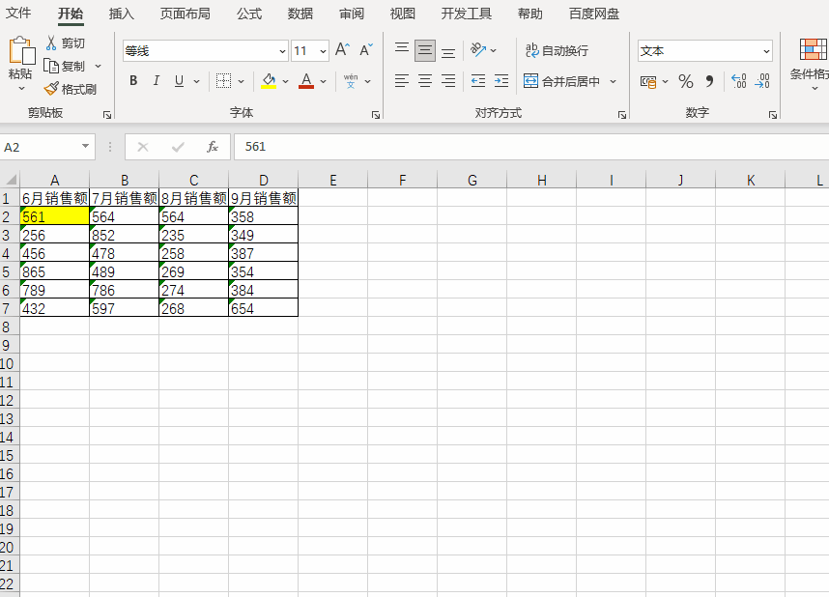Open number group dialog launcher

(772, 114)
